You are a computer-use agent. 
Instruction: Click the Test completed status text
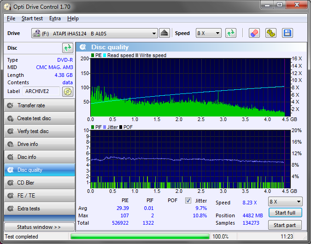(x=21, y=237)
